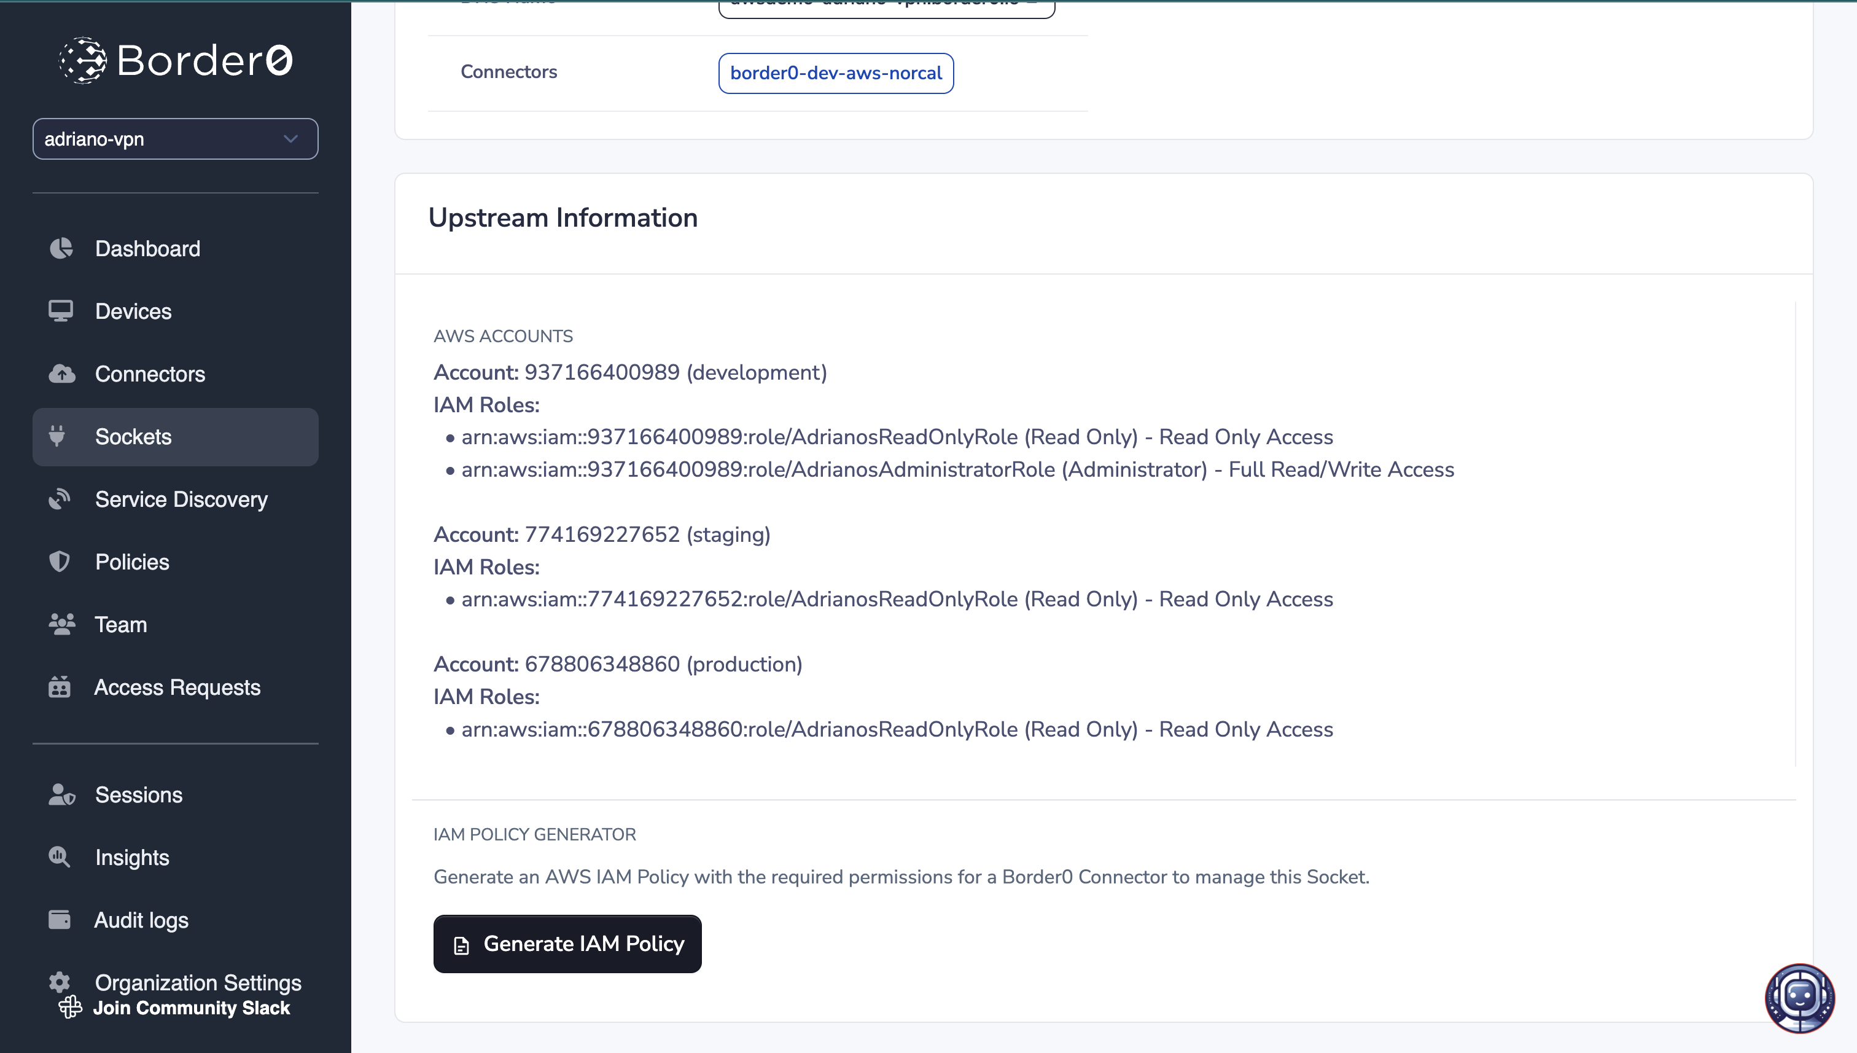Click the Join Community Slack link
The height and width of the screenshot is (1053, 1857).
point(192,1008)
